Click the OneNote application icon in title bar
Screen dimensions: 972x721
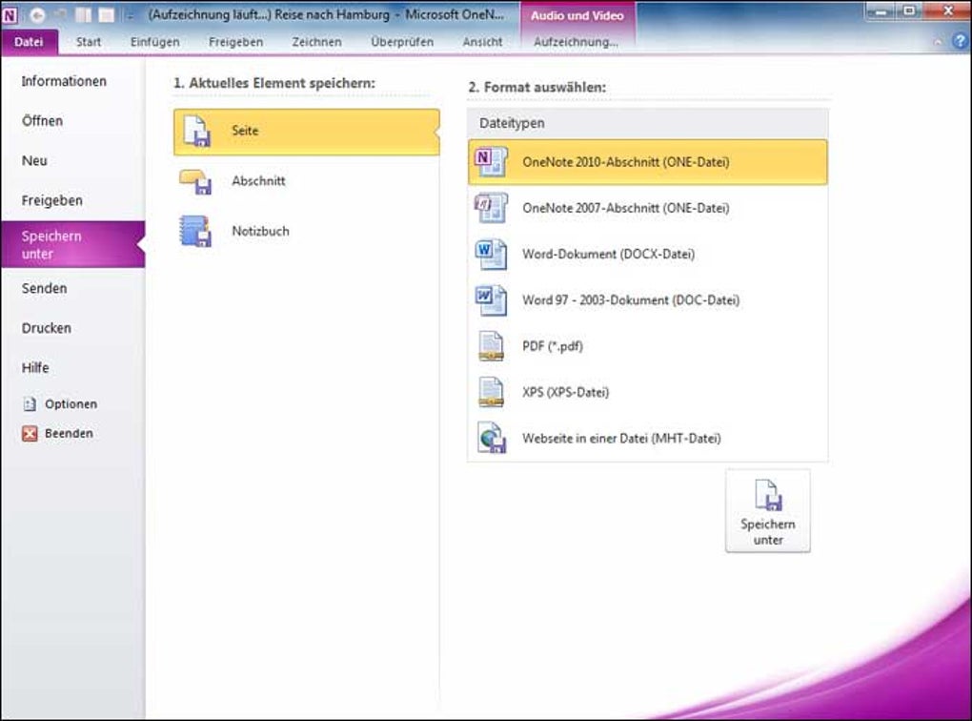click(x=10, y=14)
